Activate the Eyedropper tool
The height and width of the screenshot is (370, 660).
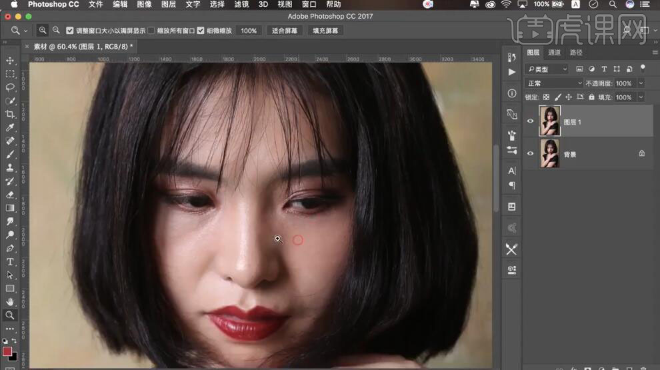pos(10,127)
